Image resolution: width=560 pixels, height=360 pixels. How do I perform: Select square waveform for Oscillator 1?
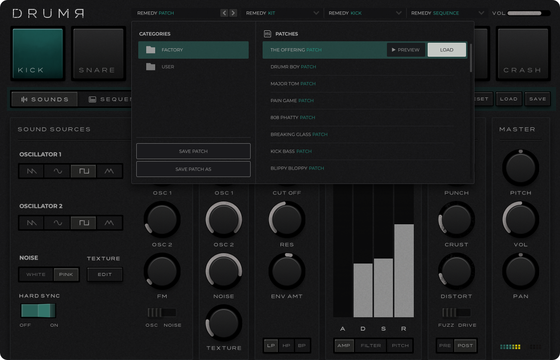pos(84,171)
